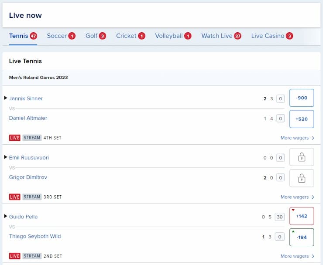Switch to the Soccer tab

pyautogui.click(x=61, y=36)
